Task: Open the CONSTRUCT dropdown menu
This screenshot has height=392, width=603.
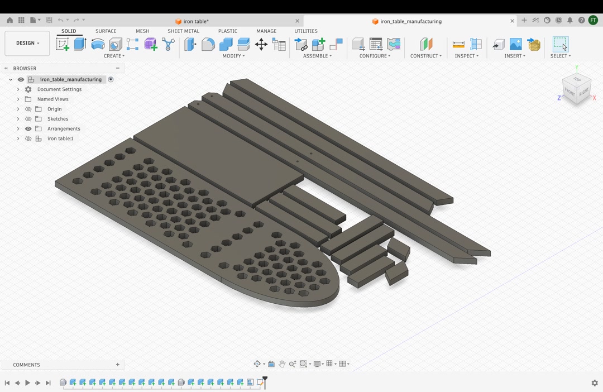Action: coord(425,56)
